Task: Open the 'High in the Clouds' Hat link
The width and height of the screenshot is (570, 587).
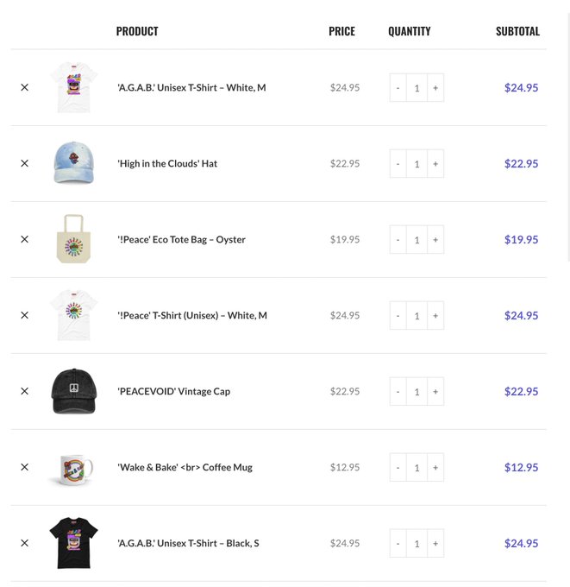Action: coord(167,164)
